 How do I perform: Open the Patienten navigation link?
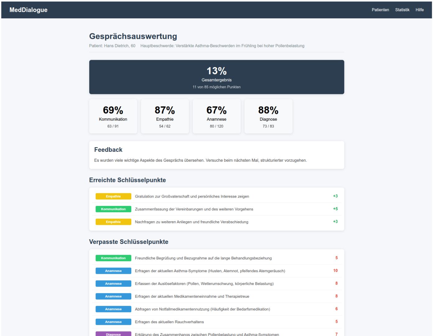[380, 10]
